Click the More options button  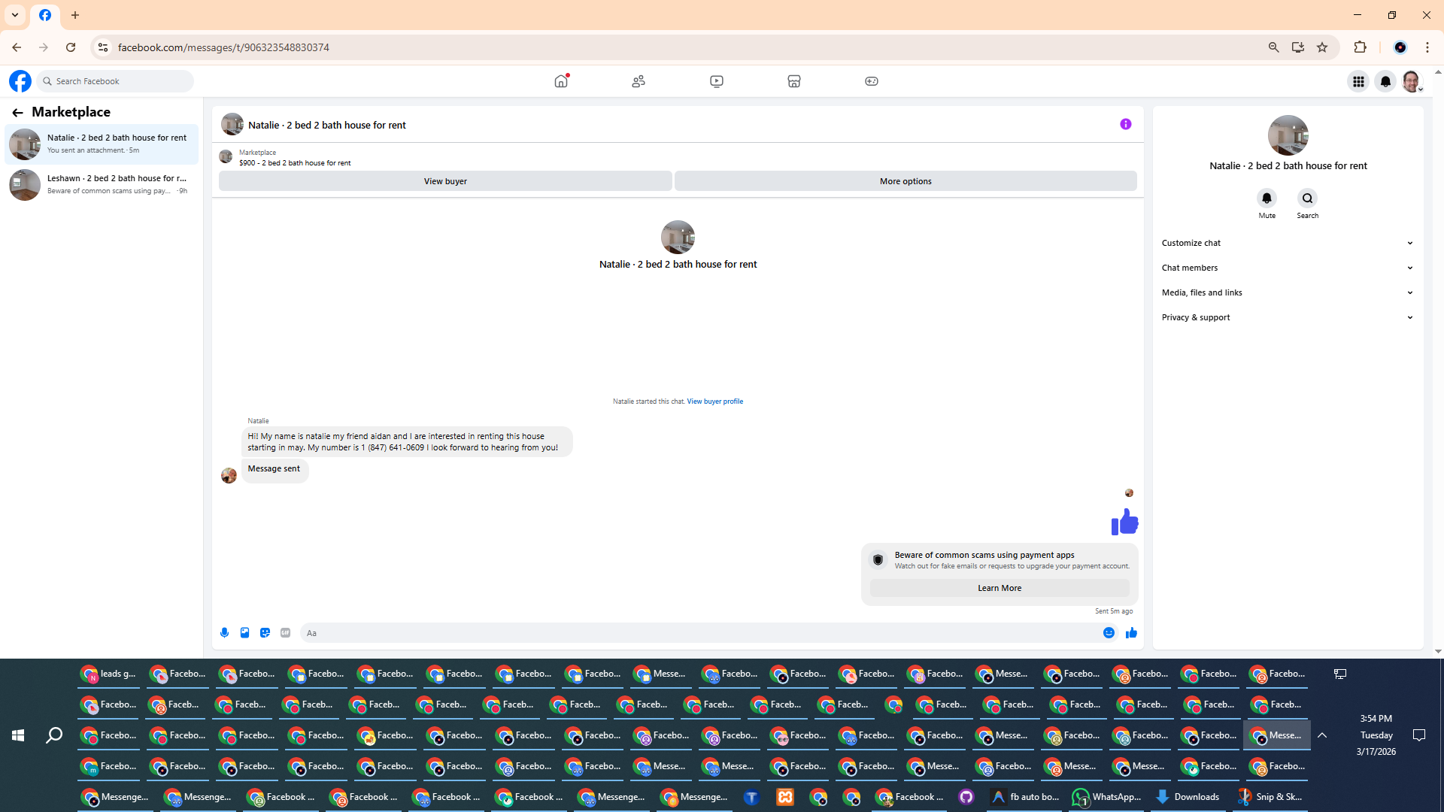click(906, 181)
